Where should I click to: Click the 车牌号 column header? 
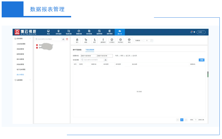[81, 64]
